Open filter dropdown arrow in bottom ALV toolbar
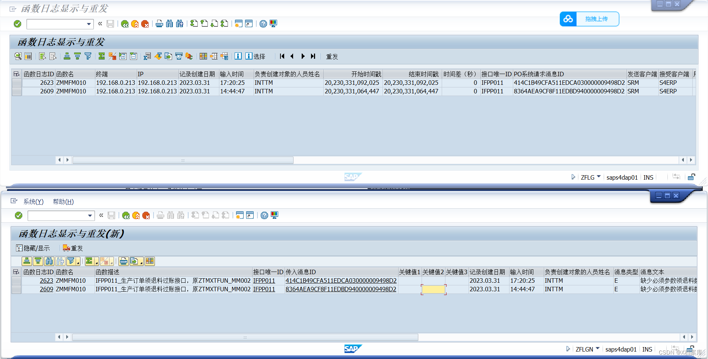This screenshot has height=359, width=708. [77, 263]
